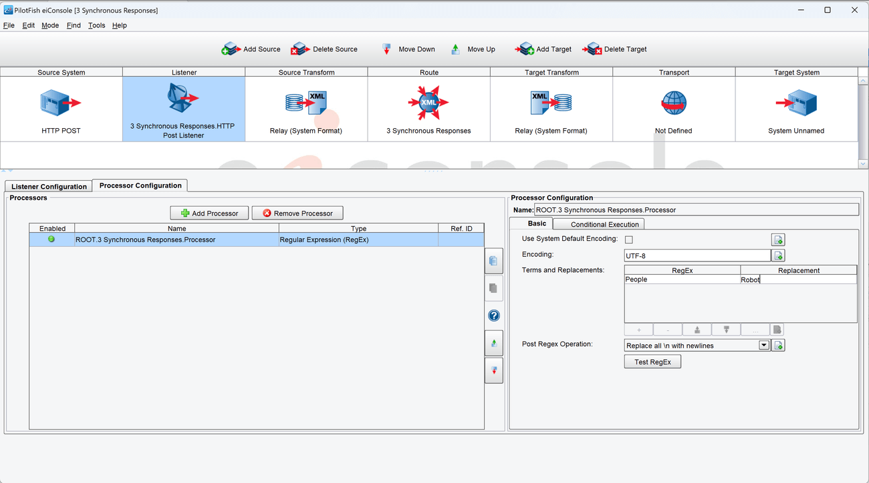
Task: Click the processor Name input field
Action: pyautogui.click(x=697, y=209)
